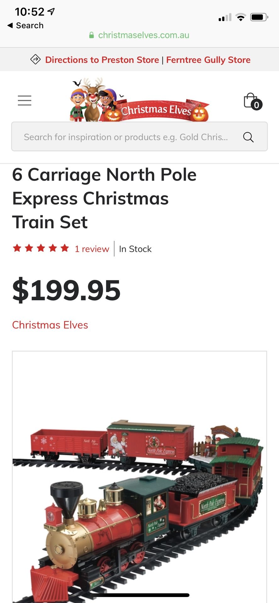Select the fifth rating star
The image size is (279, 603).
(x=64, y=248)
